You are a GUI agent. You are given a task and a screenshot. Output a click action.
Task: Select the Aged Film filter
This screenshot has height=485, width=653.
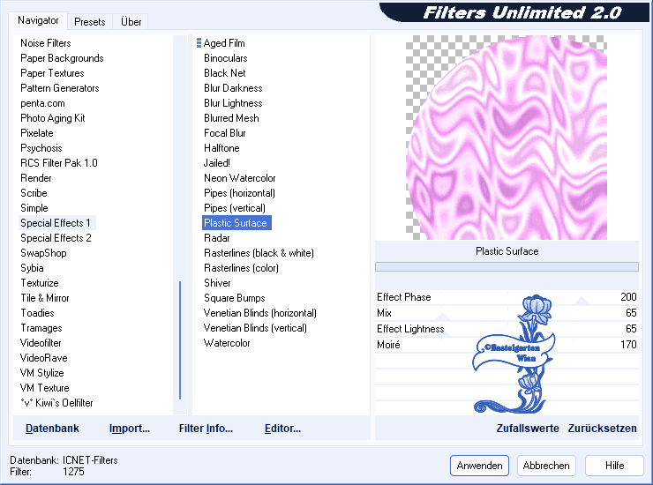tap(224, 43)
